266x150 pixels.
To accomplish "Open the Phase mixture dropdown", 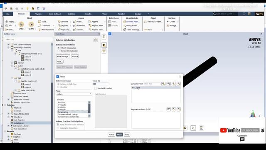I will click(74, 94).
